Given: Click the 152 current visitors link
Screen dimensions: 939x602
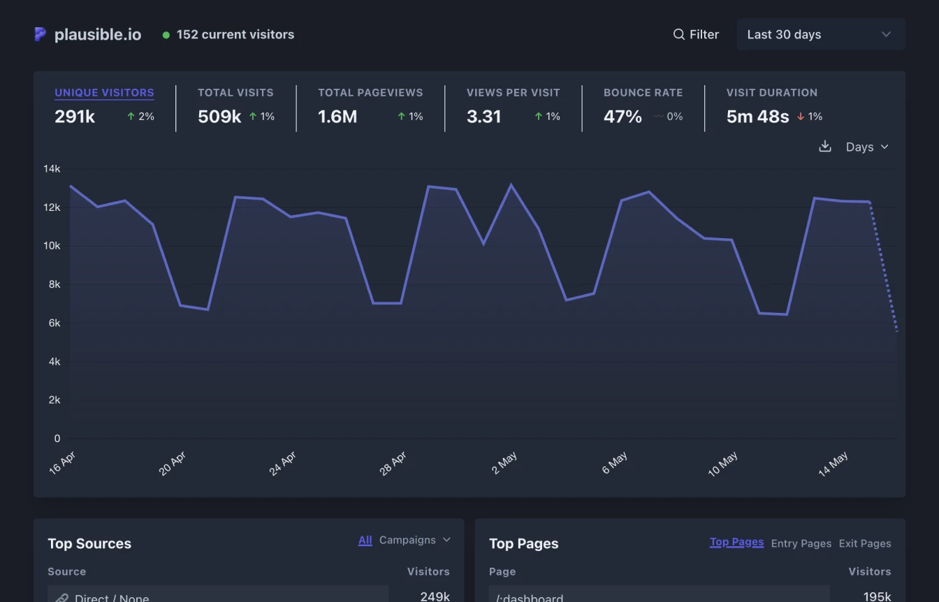Looking at the screenshot, I should (x=228, y=34).
